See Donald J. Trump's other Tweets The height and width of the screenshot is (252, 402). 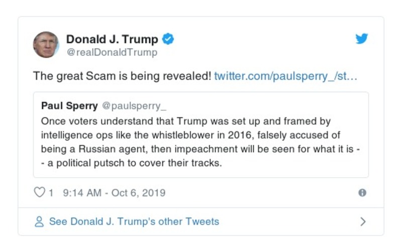coord(134,221)
